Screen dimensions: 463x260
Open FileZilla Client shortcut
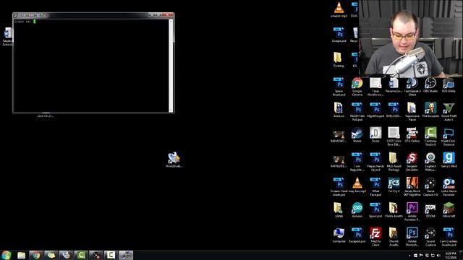pos(375,236)
